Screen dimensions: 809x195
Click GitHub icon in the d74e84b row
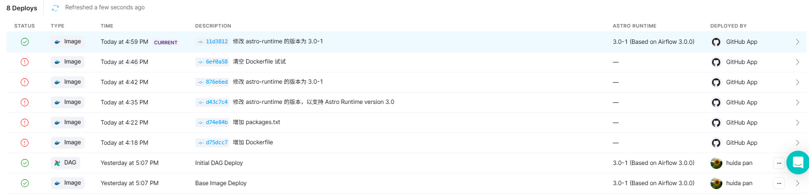(716, 123)
